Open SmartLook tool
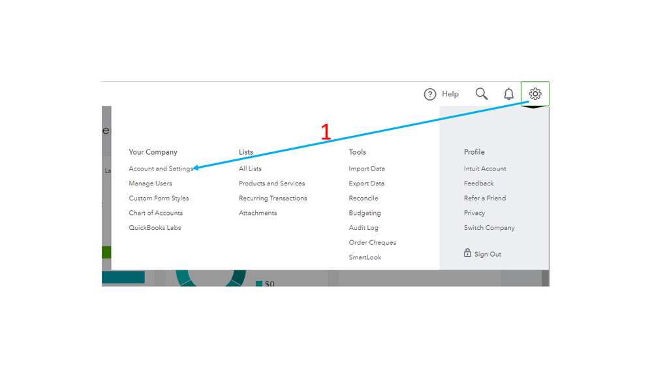Viewport: 652px width, 367px height. 365,257
